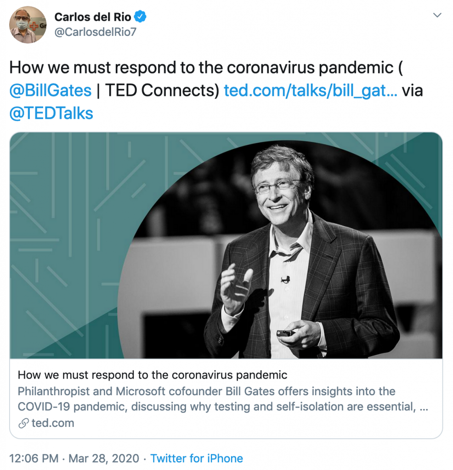The height and width of the screenshot is (470, 453).
Task: Click the word via in the tweet
Action: click(413, 90)
